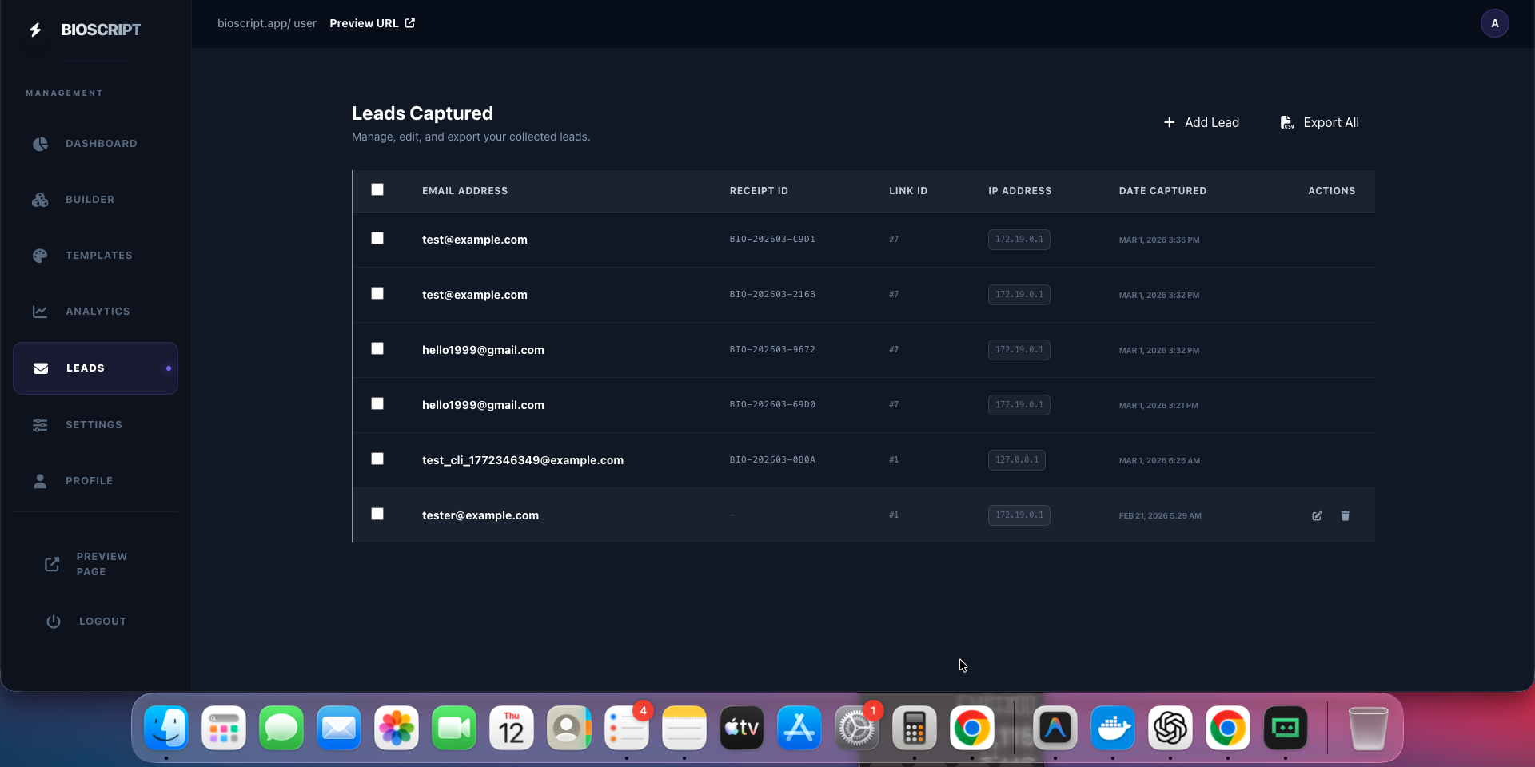Viewport: 1535px width, 767px height.
Task: Click the Templates palette icon
Action: coord(39,256)
